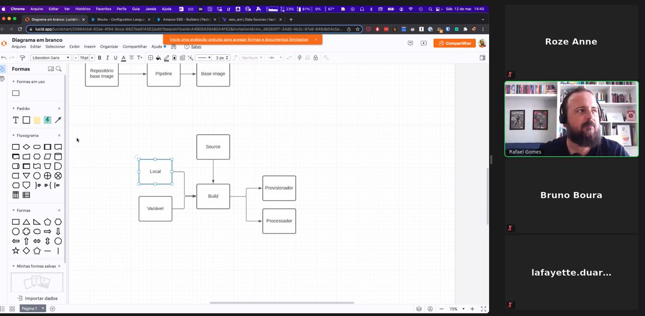Select the yellow sticky note shape
Image resolution: width=645 pixels, height=316 pixels.
pos(37,120)
